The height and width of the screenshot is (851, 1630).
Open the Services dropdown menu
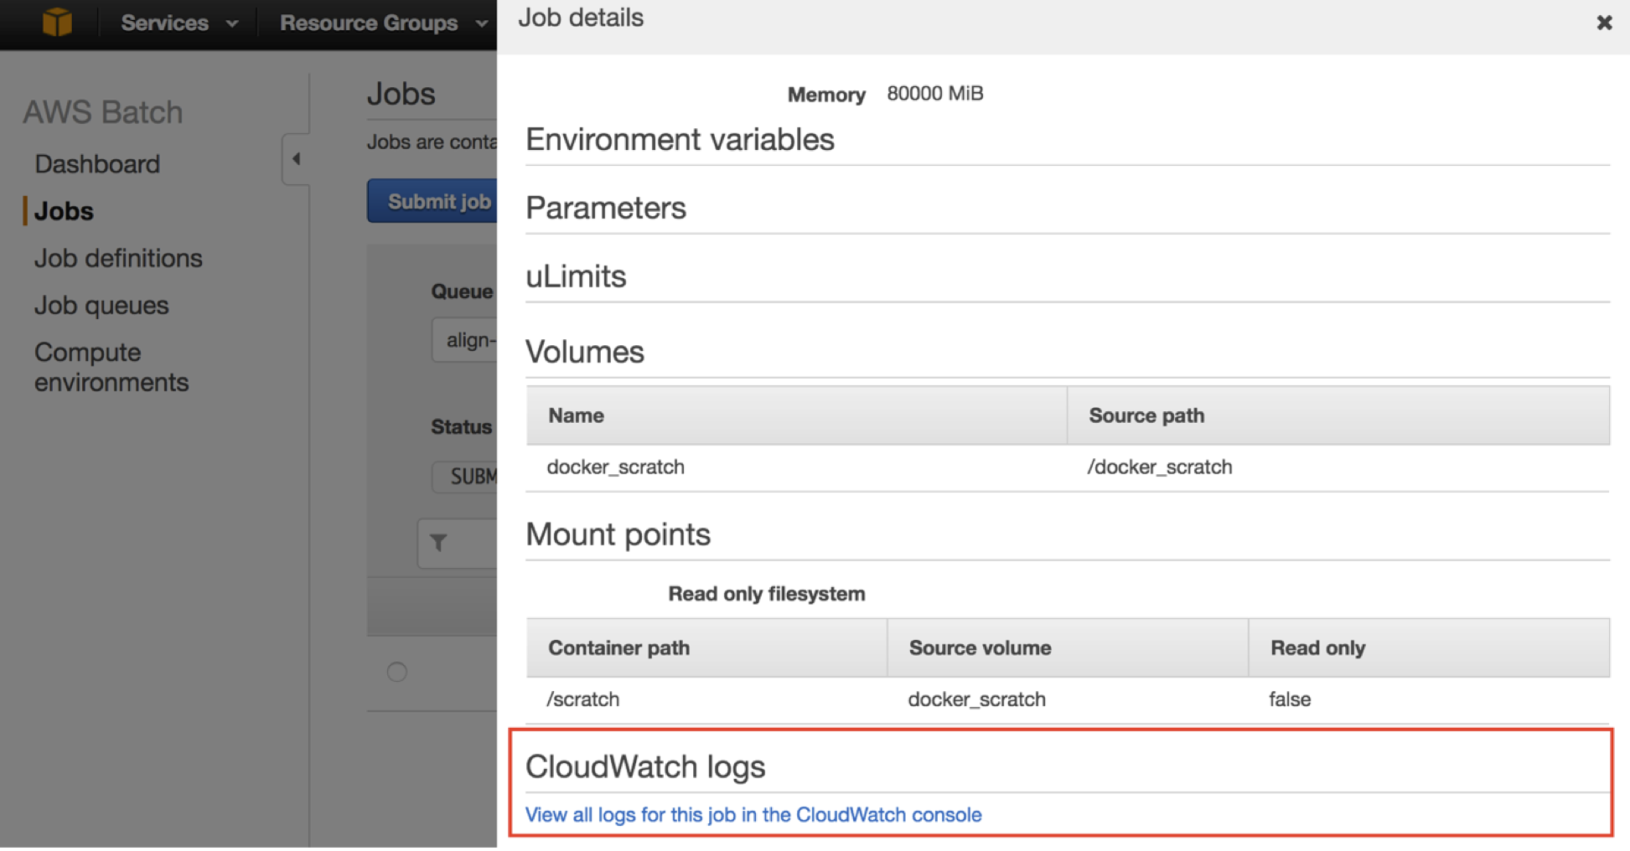(x=179, y=23)
